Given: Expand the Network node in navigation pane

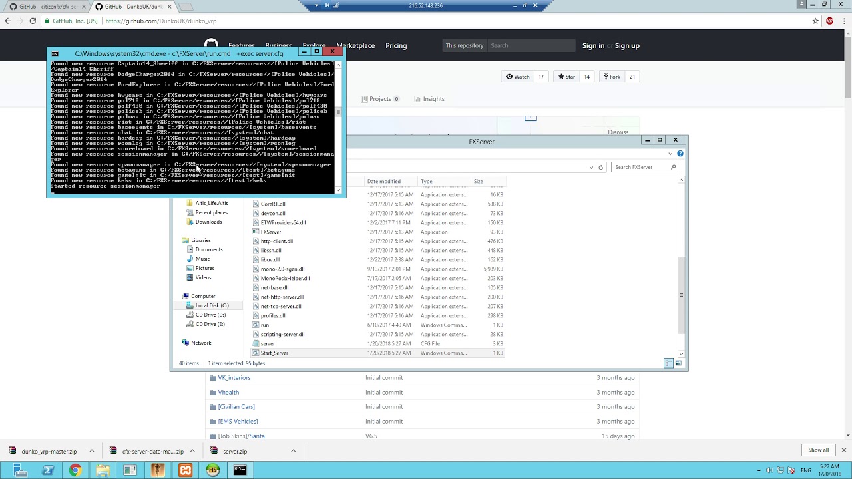Looking at the screenshot, I should coord(176,343).
